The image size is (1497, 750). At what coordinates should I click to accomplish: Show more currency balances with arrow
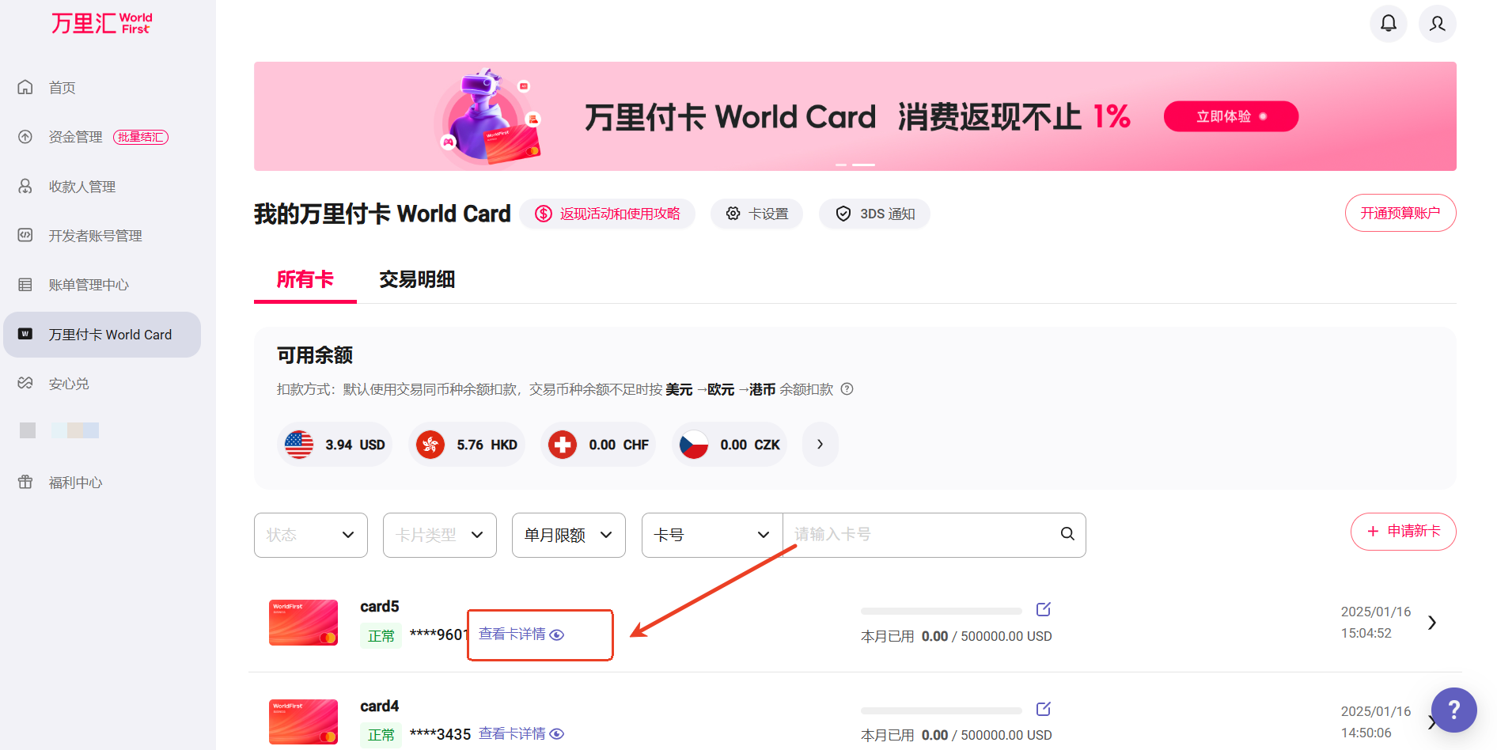tap(821, 445)
